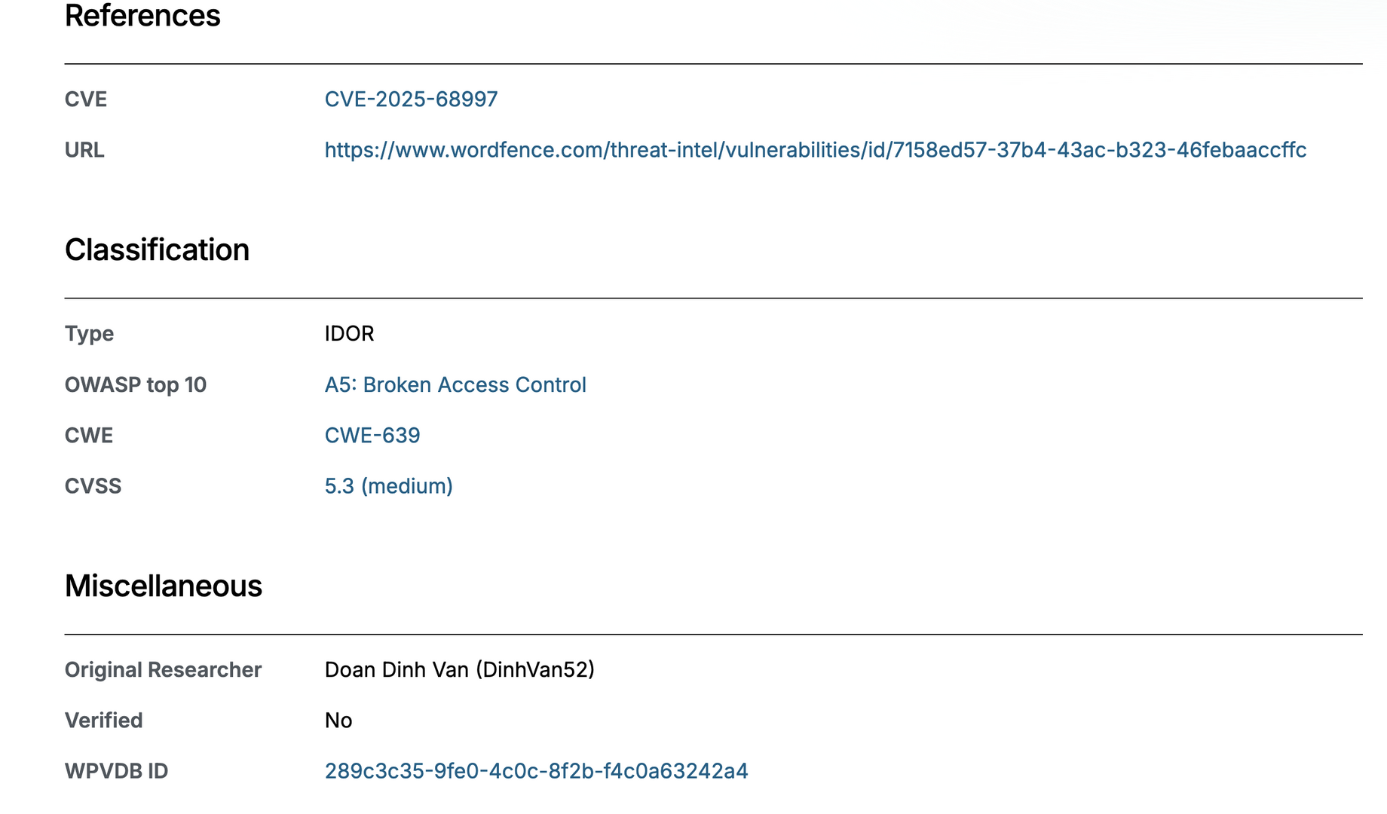Open the Wordfence threat-intel vulnerability URL

coord(815,150)
